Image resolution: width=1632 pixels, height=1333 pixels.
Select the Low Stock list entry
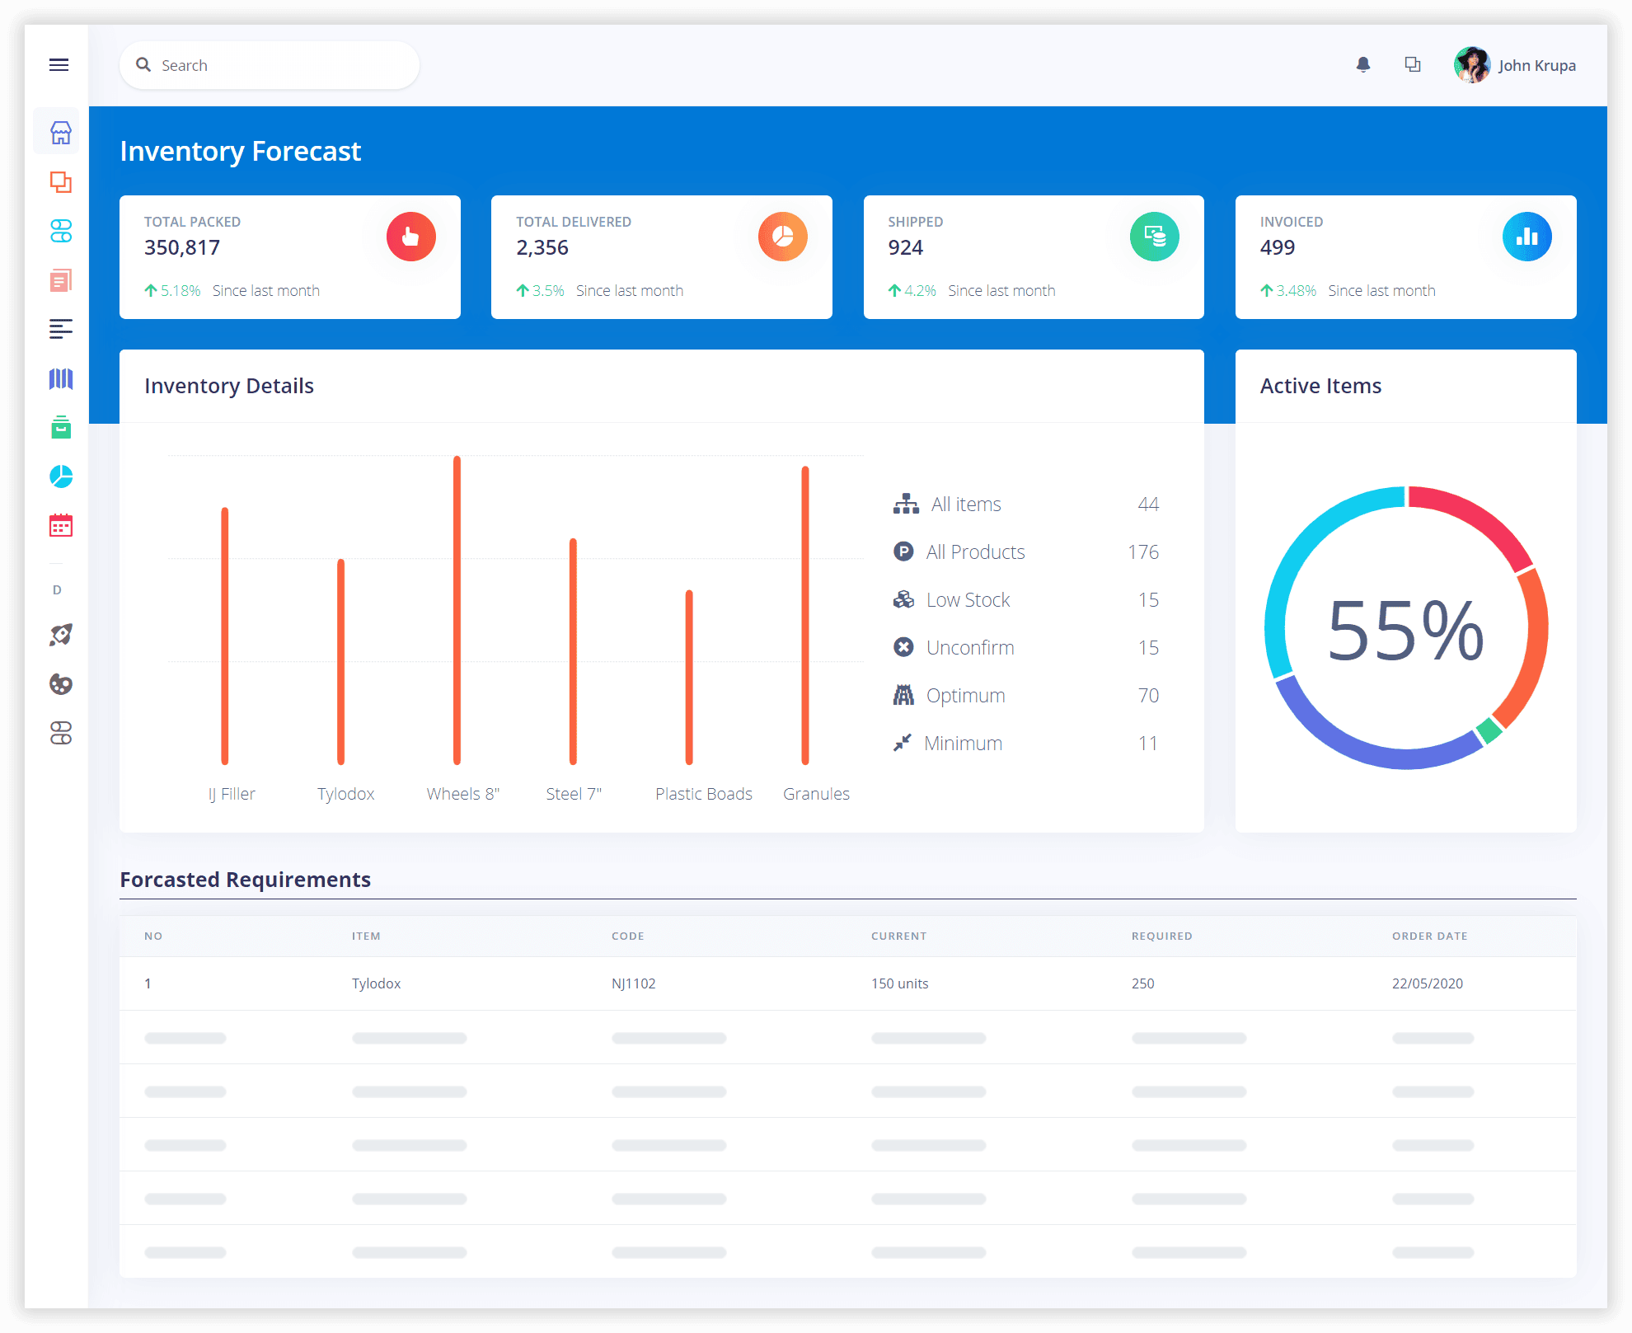pyautogui.click(x=1026, y=599)
